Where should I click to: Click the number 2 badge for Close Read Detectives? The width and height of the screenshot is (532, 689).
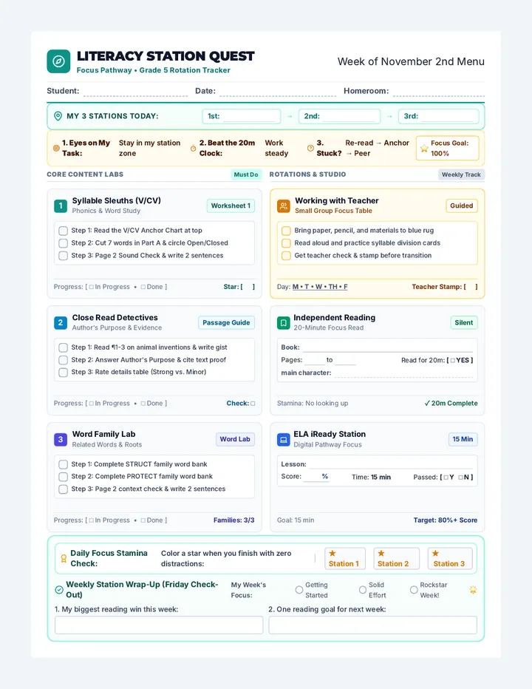pos(61,322)
